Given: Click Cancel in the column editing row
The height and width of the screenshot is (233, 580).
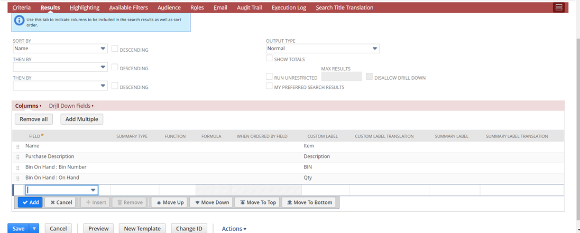Looking at the screenshot, I should (x=60, y=202).
